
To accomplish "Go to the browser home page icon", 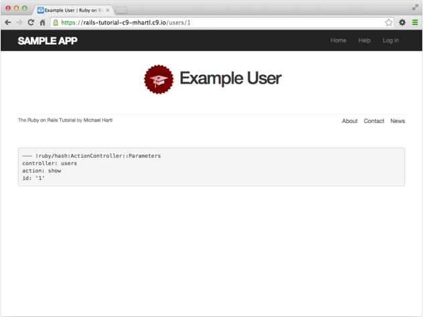I will [42, 22].
